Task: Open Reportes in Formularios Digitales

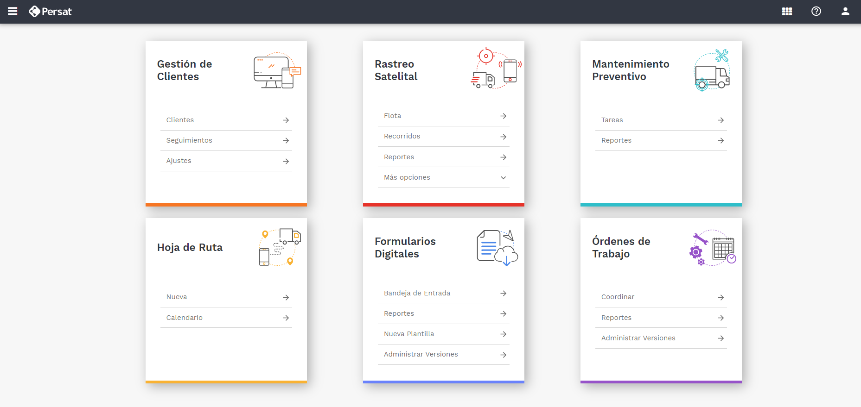Action: [x=444, y=313]
